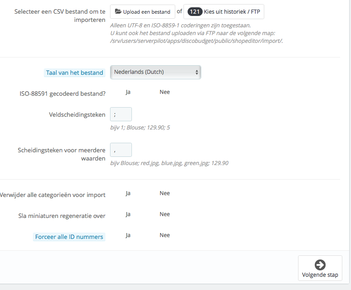Click the up-down arrows of the language selector

click(197, 72)
